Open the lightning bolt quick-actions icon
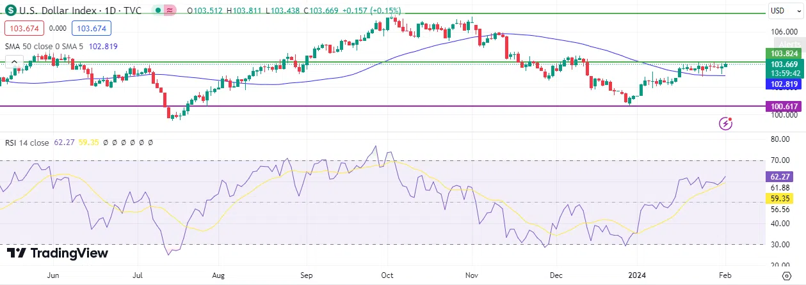The image size is (806, 285). [x=725, y=123]
